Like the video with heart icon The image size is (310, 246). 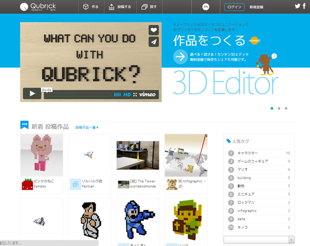click(153, 30)
